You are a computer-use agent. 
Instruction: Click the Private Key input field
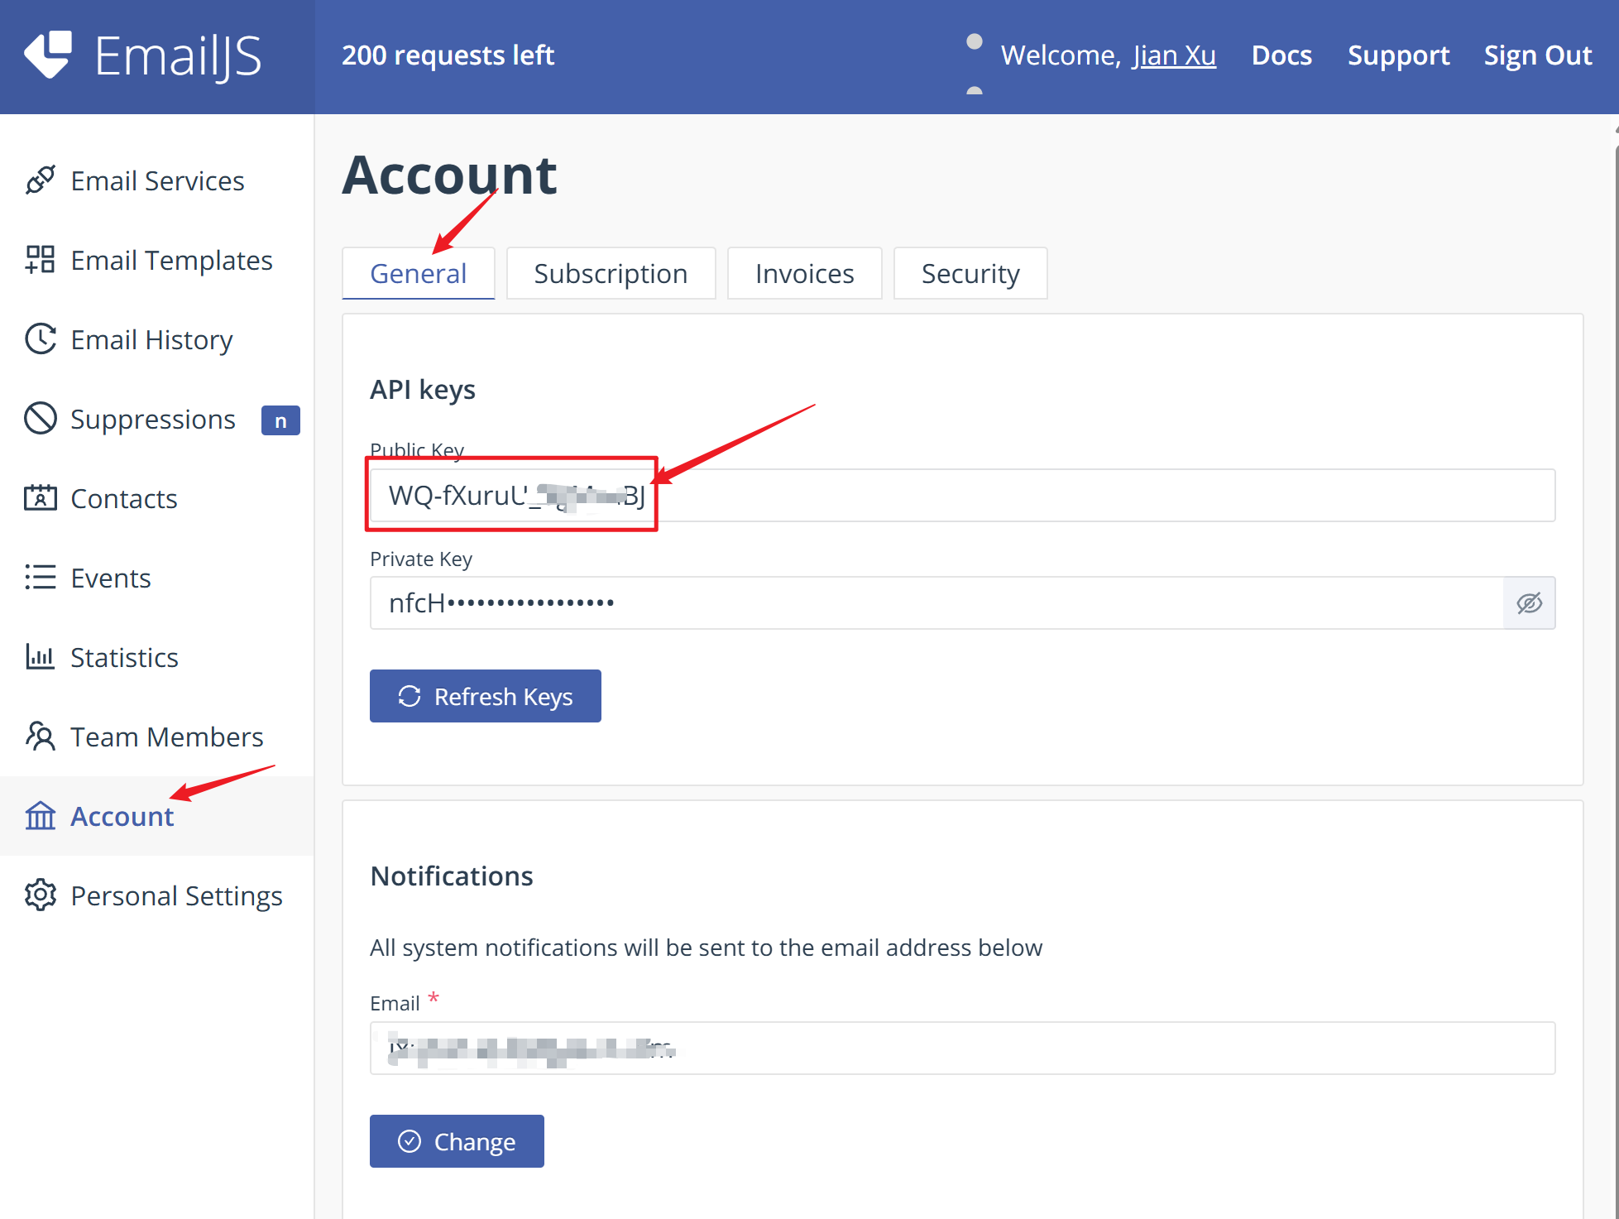(x=936, y=603)
